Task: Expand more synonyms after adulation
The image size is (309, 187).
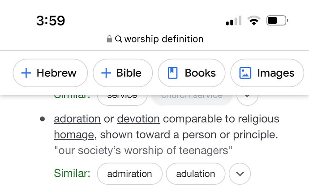Action: click(x=240, y=174)
